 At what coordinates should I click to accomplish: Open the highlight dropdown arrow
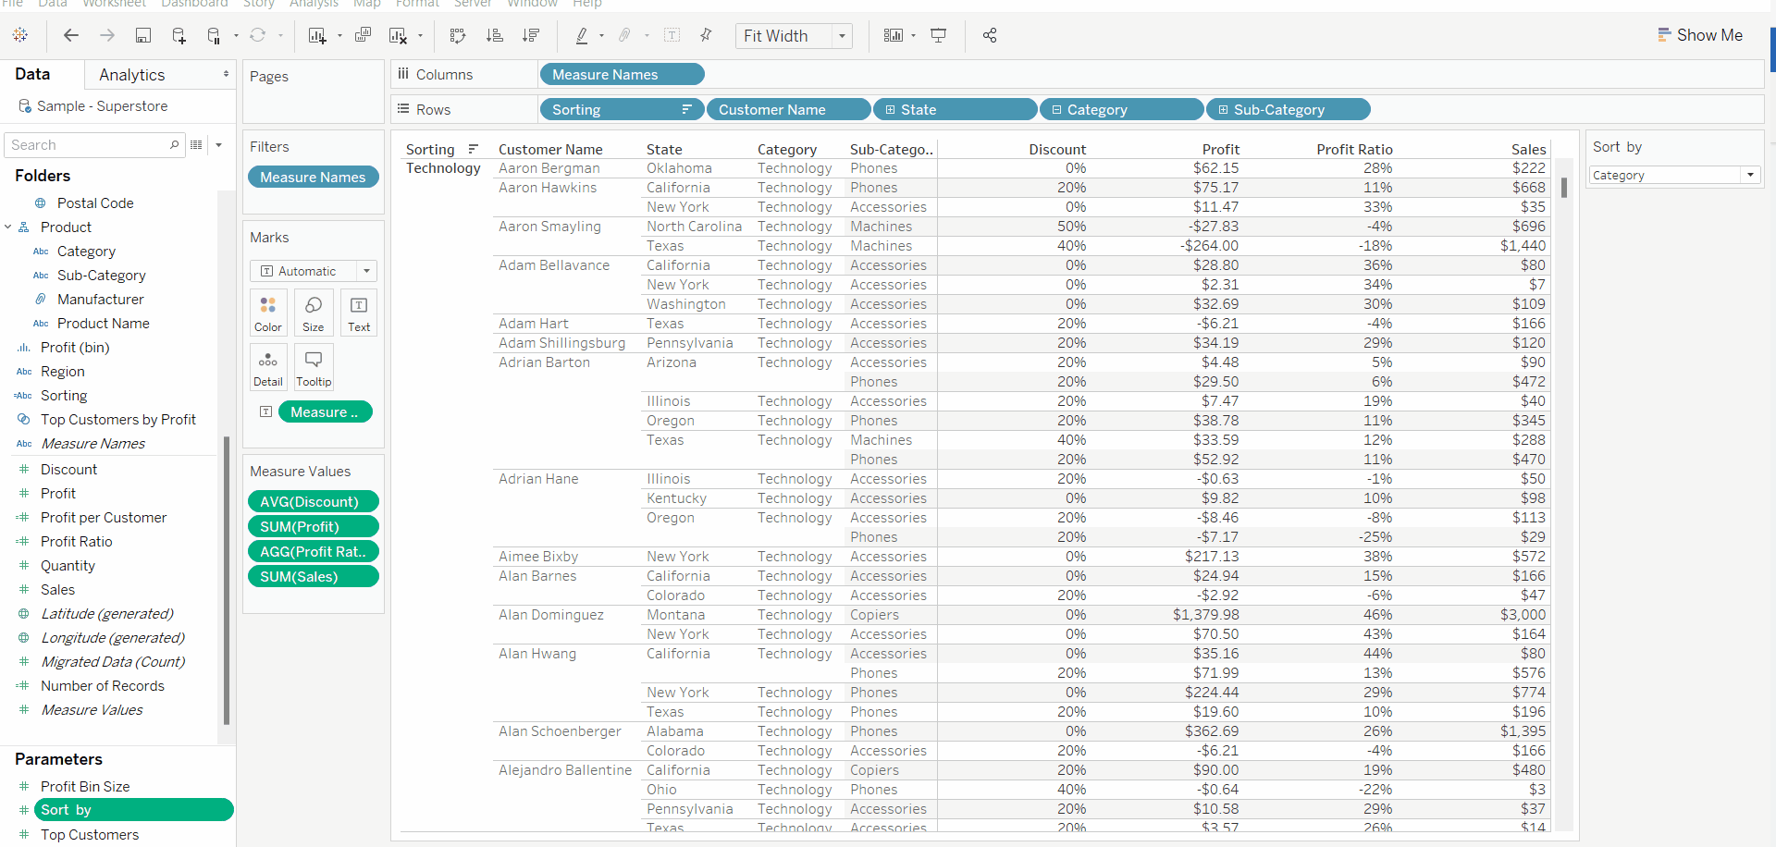(x=602, y=36)
